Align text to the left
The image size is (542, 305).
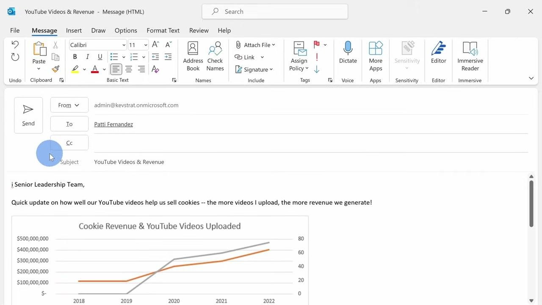(116, 69)
